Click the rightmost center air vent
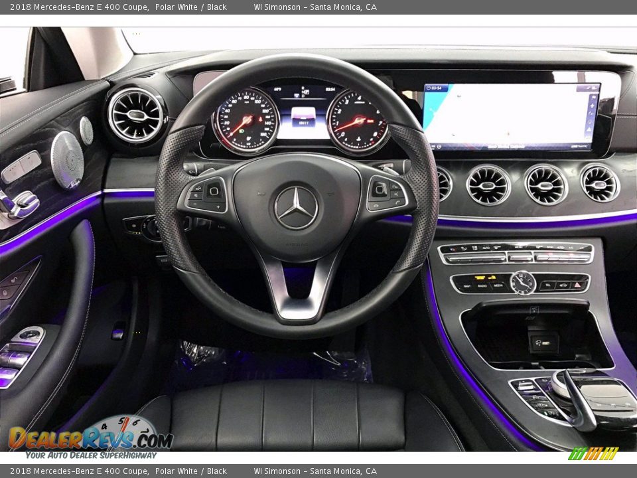Viewport: 637px width, 478px height. pyautogui.click(x=600, y=183)
